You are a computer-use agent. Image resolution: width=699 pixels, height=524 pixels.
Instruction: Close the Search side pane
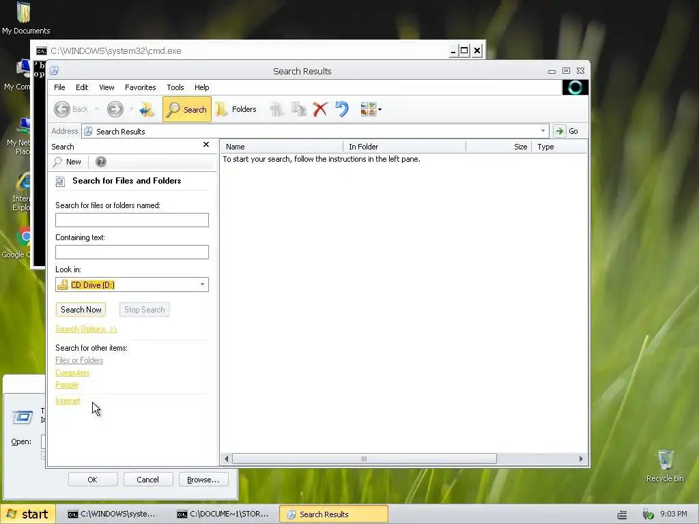[206, 145]
